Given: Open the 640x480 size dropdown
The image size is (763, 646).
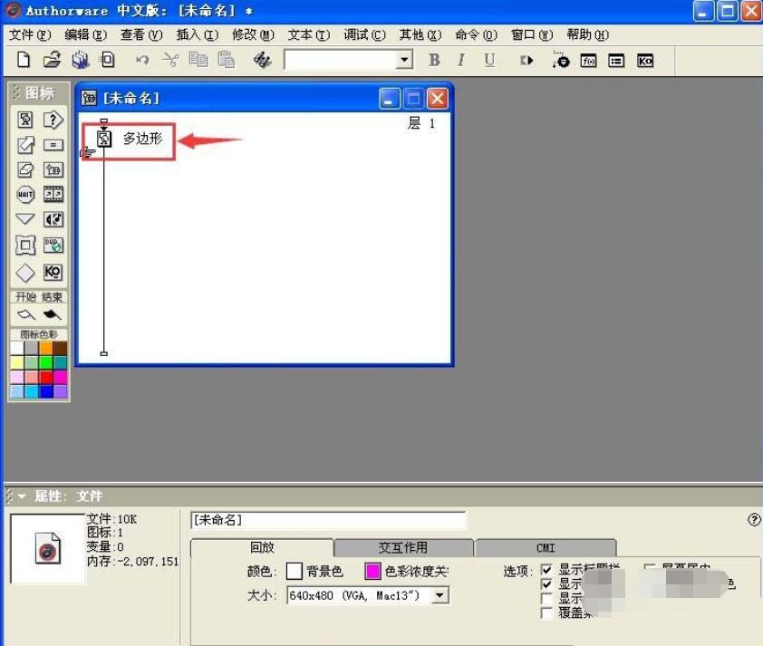Looking at the screenshot, I should pos(439,595).
